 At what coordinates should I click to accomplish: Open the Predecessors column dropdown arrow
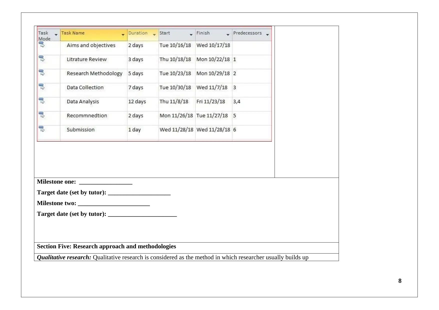point(267,35)
